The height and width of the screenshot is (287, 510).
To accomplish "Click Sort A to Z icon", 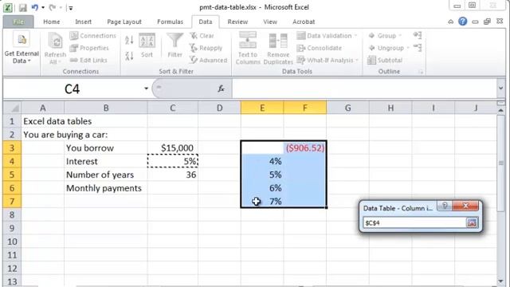I will 129,40.
